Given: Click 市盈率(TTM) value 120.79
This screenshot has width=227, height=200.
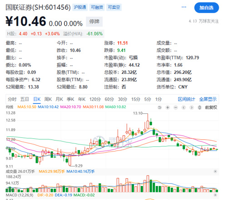Looking at the screenshot, I should pos(192,58).
